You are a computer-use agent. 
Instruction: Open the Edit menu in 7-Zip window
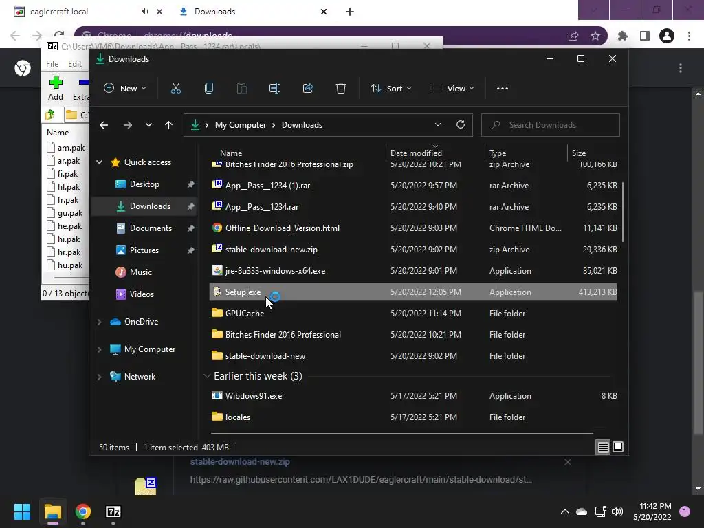[74, 64]
